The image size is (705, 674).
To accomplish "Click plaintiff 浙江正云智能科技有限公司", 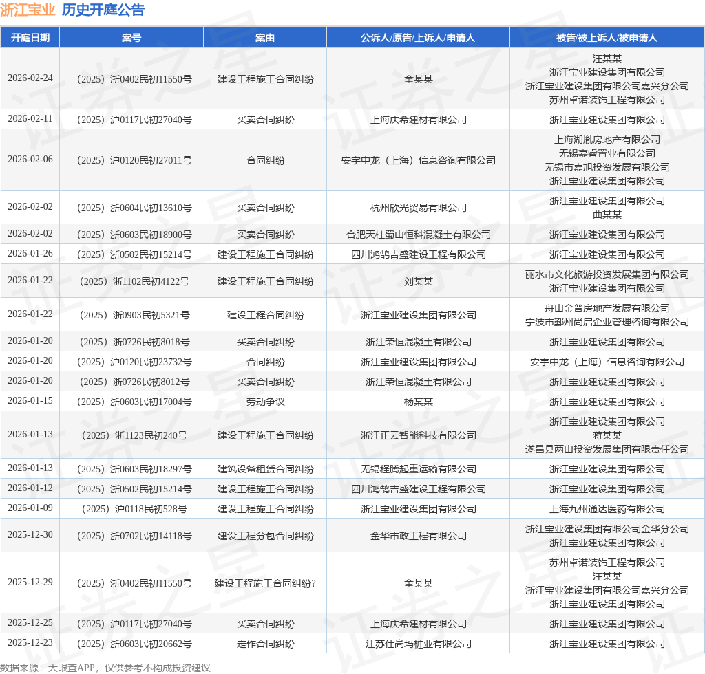I will click(x=418, y=435).
